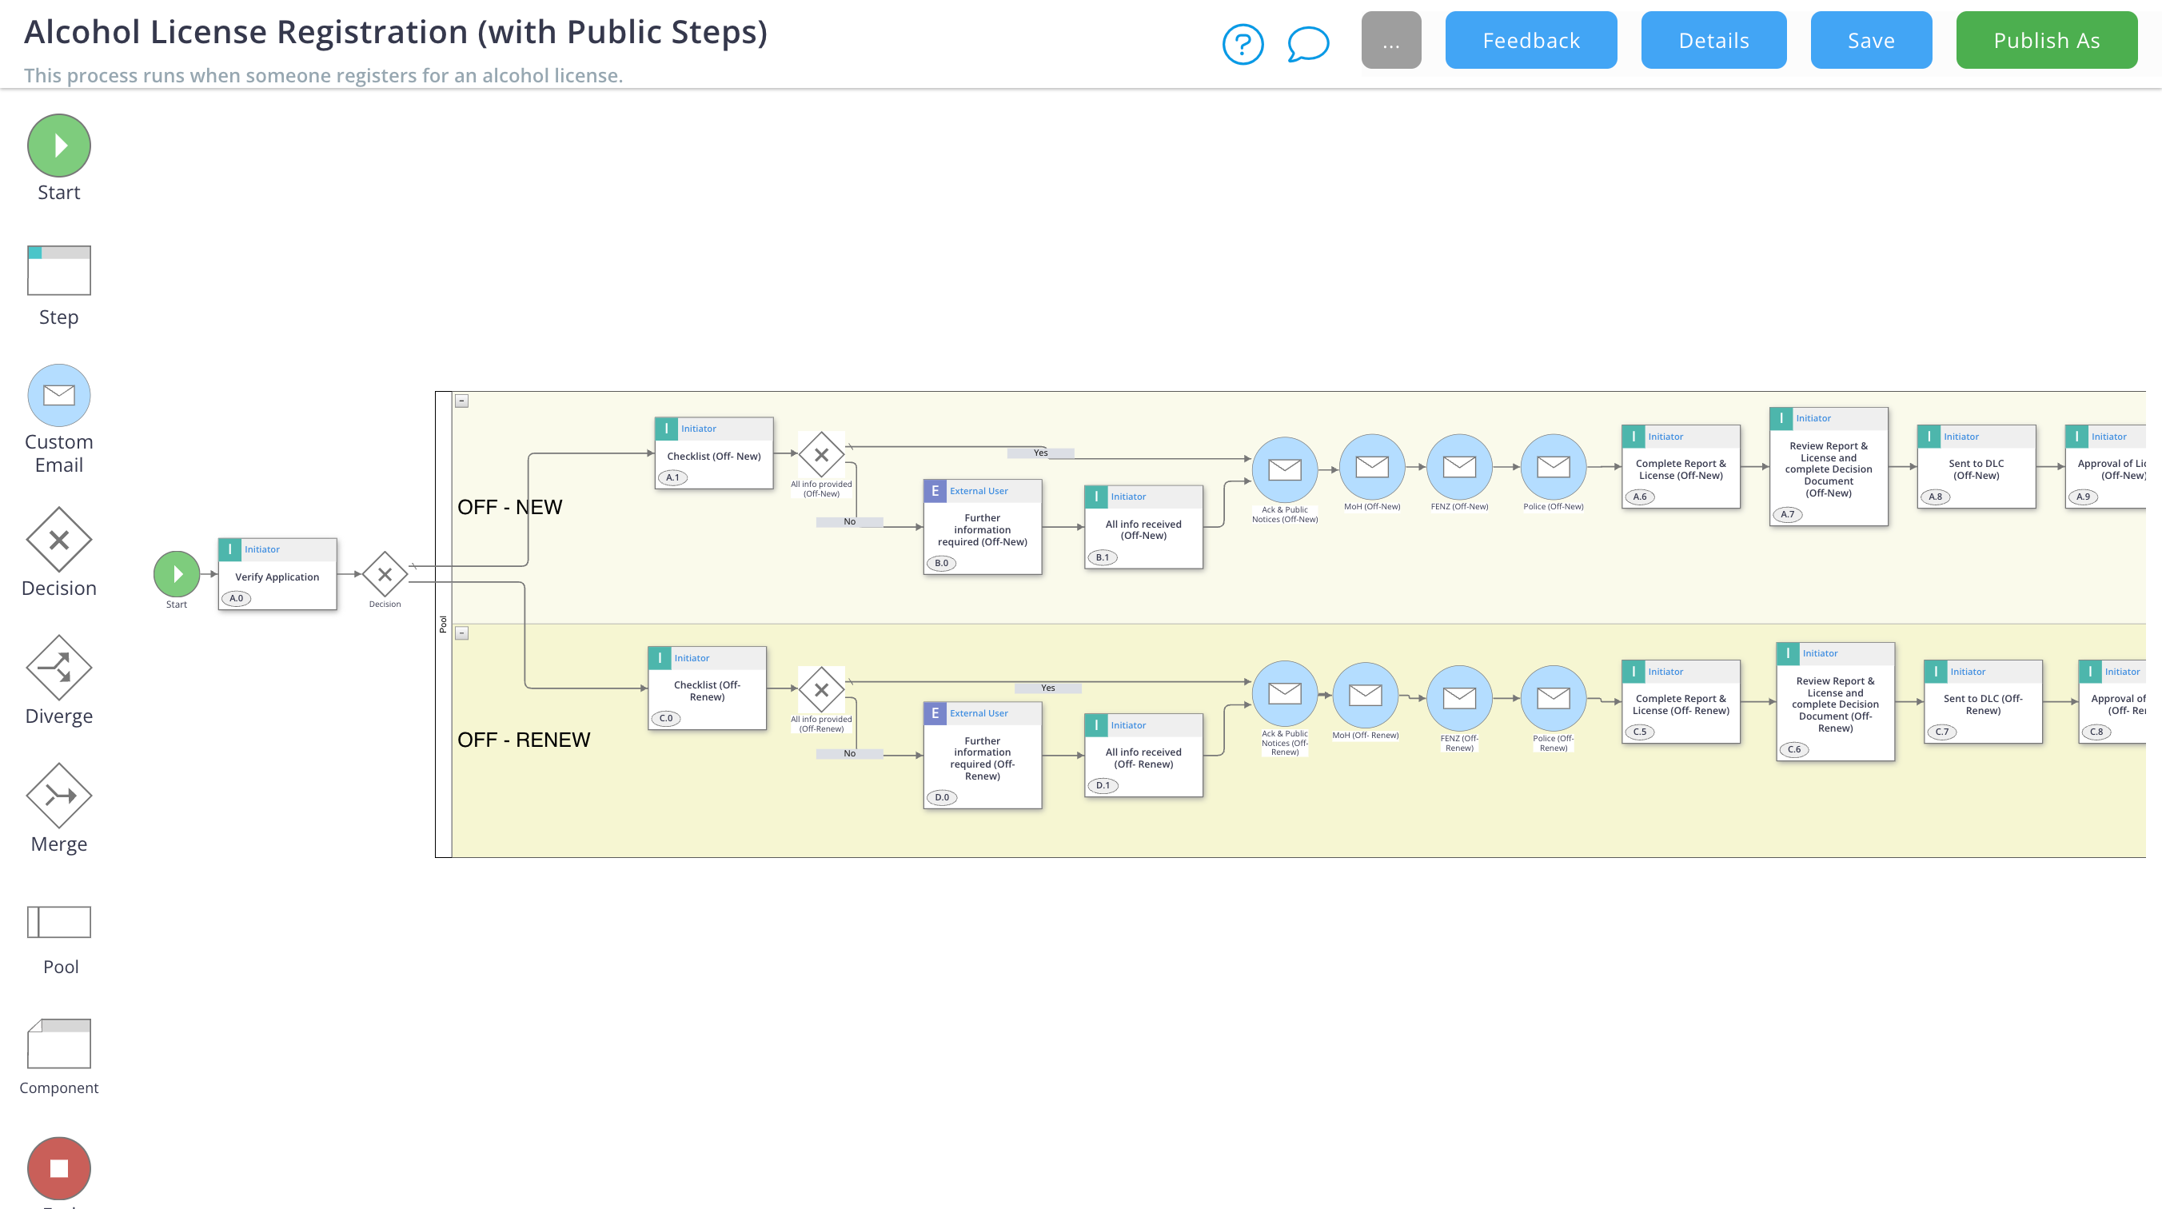The height and width of the screenshot is (1209, 2162).
Task: Open the ellipsis more options menu
Action: 1390,40
